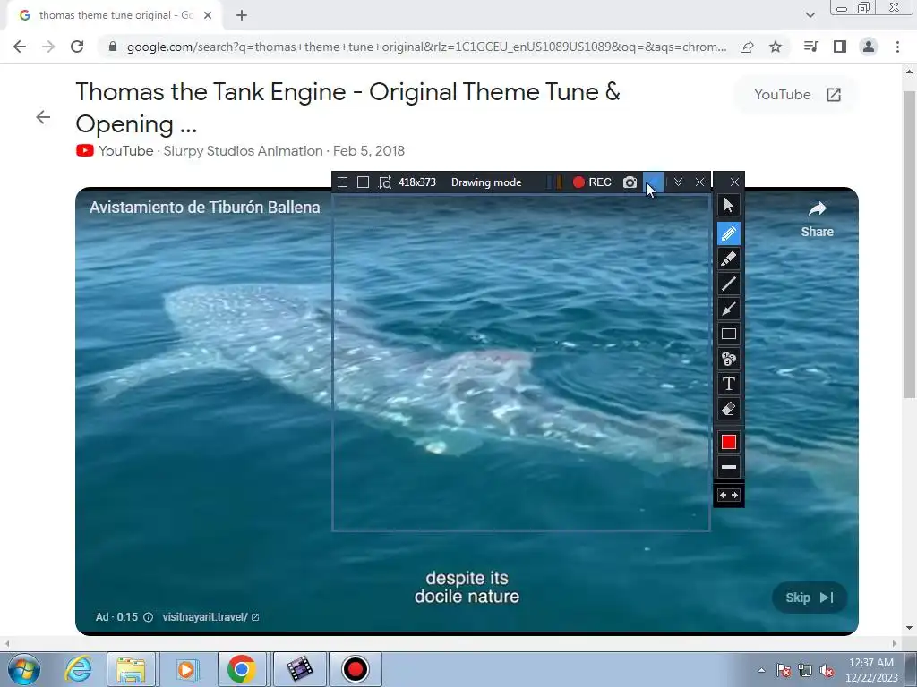This screenshot has width=917, height=687.
Task: Take a screenshot with the camera icon
Action: 630,182
